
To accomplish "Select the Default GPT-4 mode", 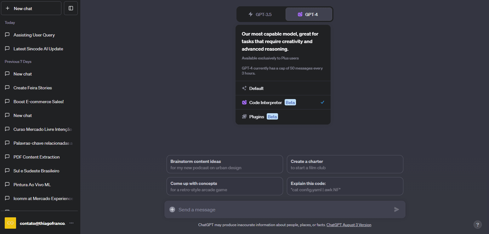I will pos(283,88).
